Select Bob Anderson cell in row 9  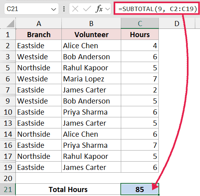coord(91,101)
